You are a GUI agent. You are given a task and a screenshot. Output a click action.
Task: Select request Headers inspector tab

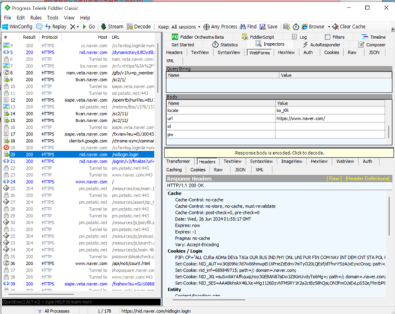click(174, 52)
